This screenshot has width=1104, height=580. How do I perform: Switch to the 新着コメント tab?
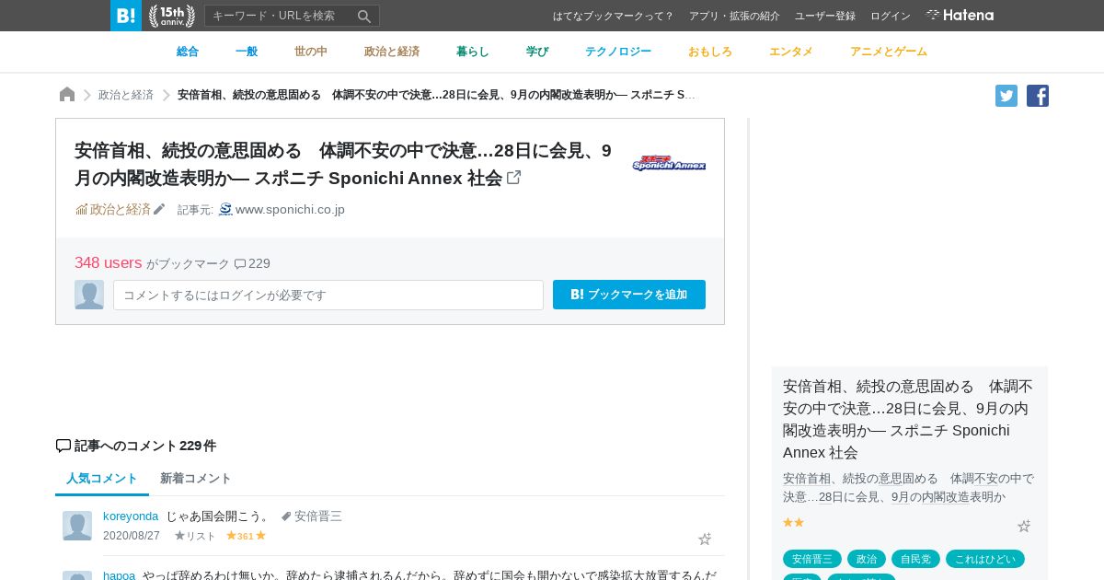tap(196, 479)
